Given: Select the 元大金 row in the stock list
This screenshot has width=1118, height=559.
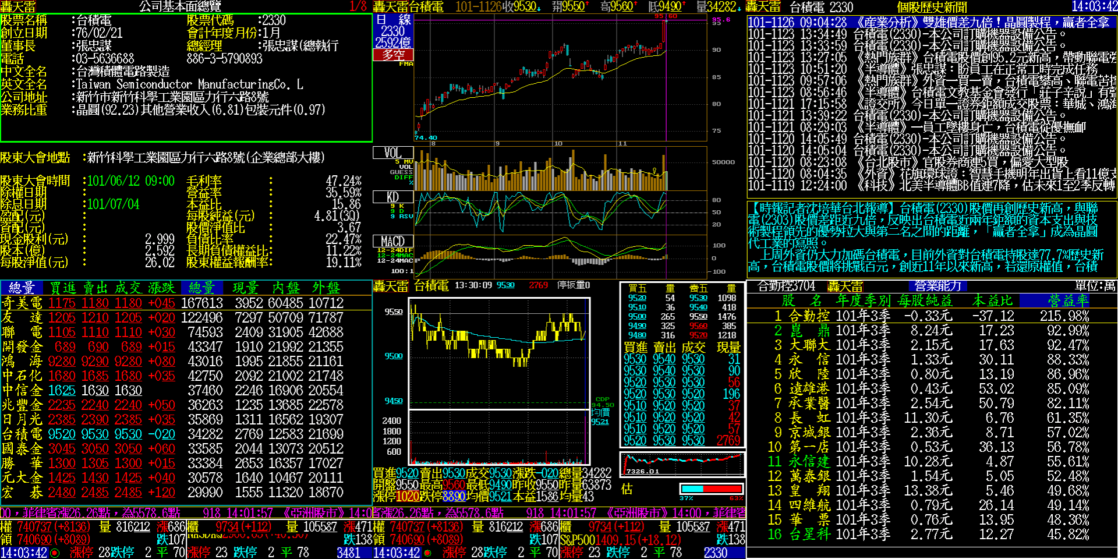Looking at the screenshot, I should point(186,477).
